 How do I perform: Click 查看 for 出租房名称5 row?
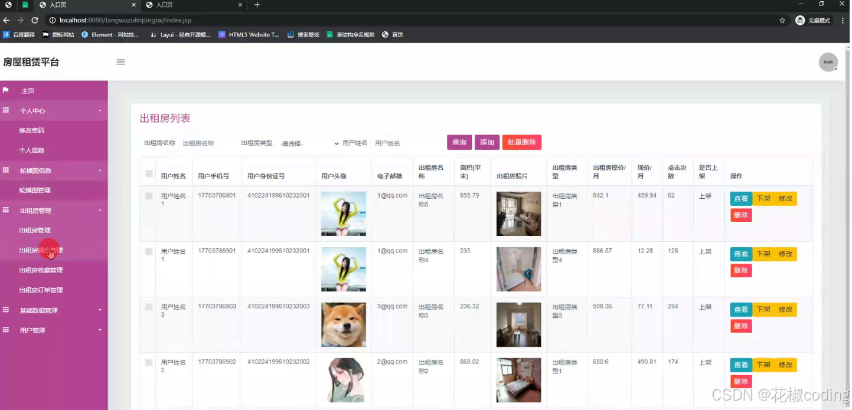[x=741, y=199]
